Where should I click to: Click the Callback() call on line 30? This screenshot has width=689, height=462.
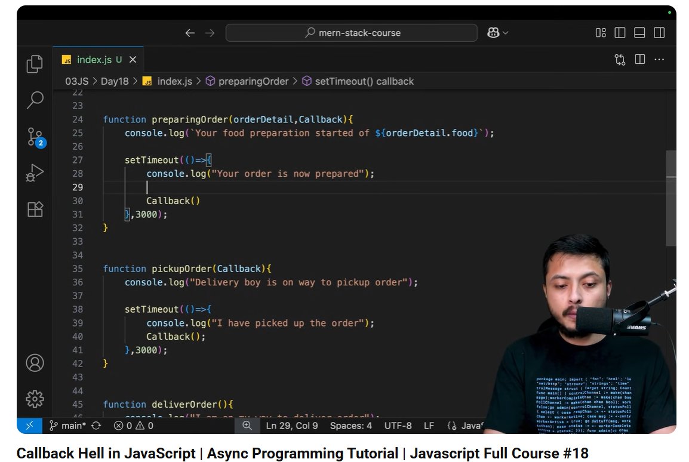[x=173, y=201]
